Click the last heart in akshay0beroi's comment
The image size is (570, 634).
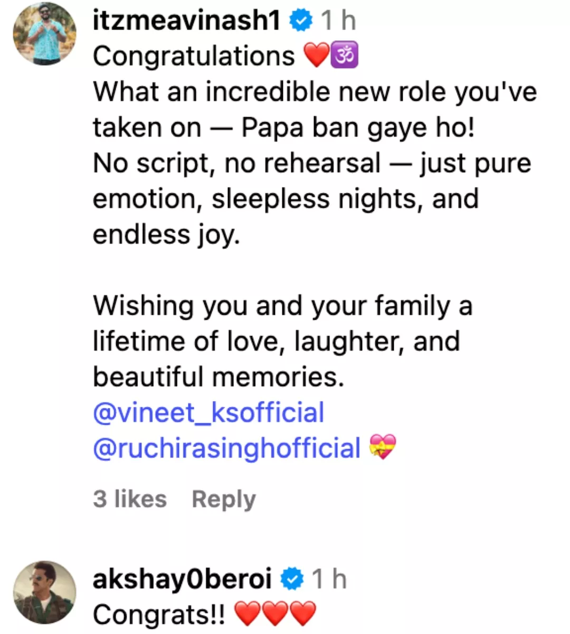303,614
